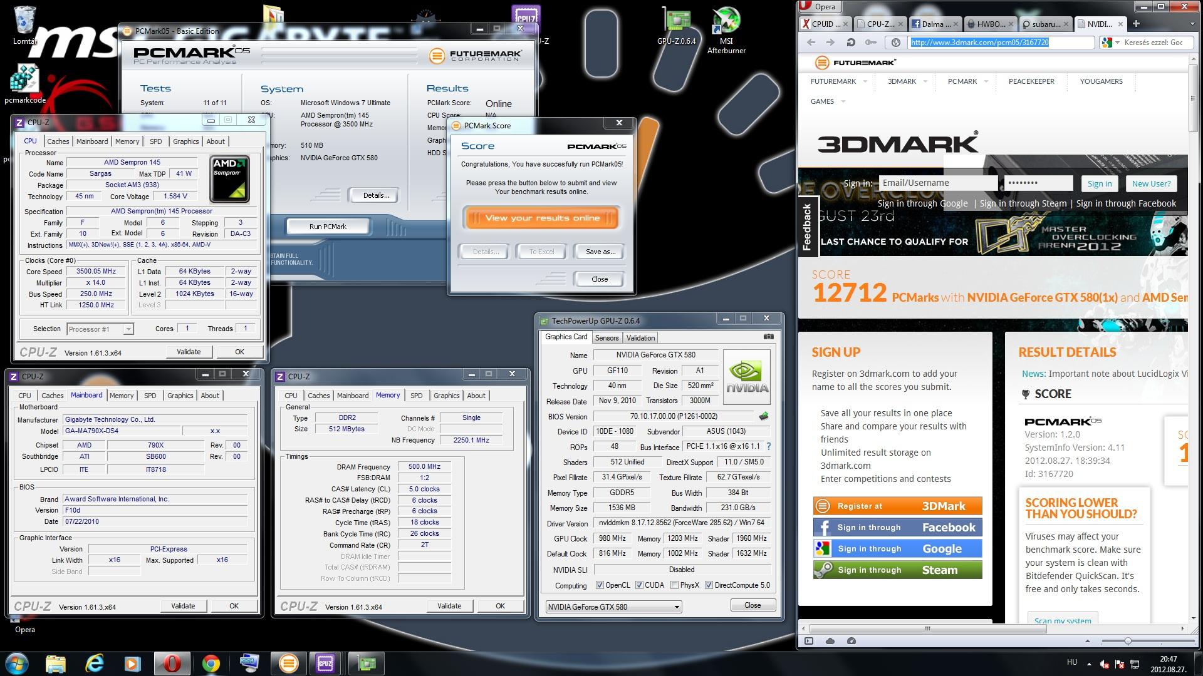Click Run PCMark button
1203x676 pixels.
pyautogui.click(x=328, y=227)
